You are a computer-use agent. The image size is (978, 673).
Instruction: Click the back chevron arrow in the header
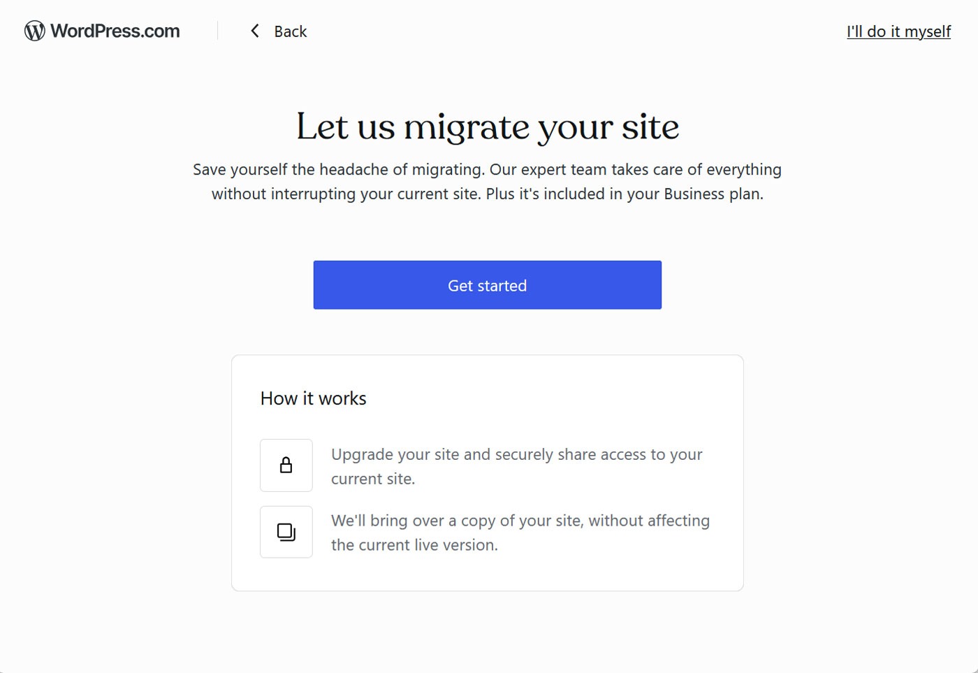coord(254,31)
